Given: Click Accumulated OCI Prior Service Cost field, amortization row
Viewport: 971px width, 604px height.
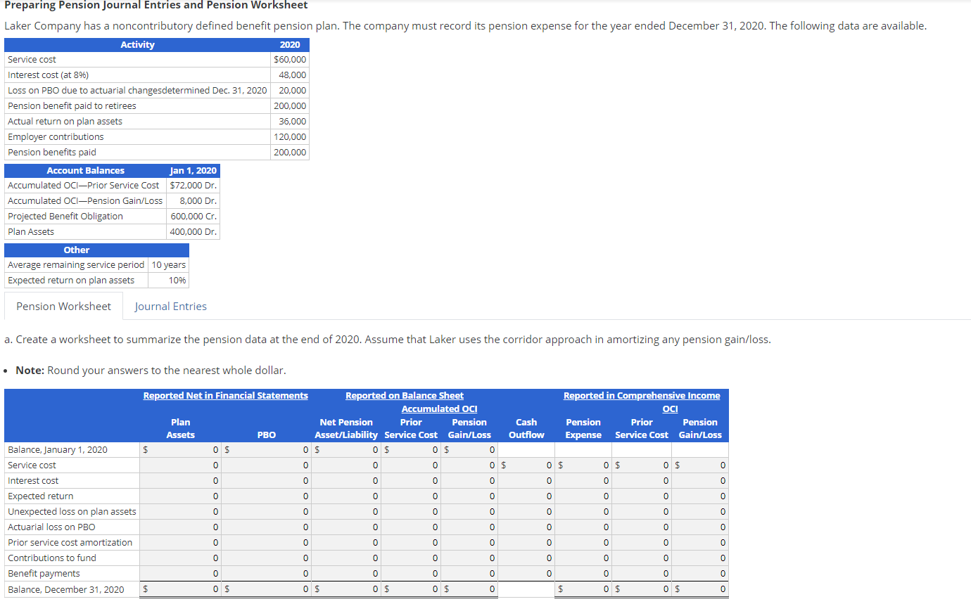Looking at the screenshot, I should coord(410,543).
